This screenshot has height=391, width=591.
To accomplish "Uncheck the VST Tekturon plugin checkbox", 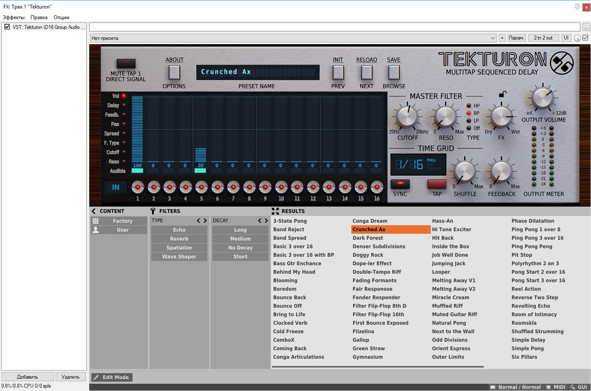I will (7, 27).
